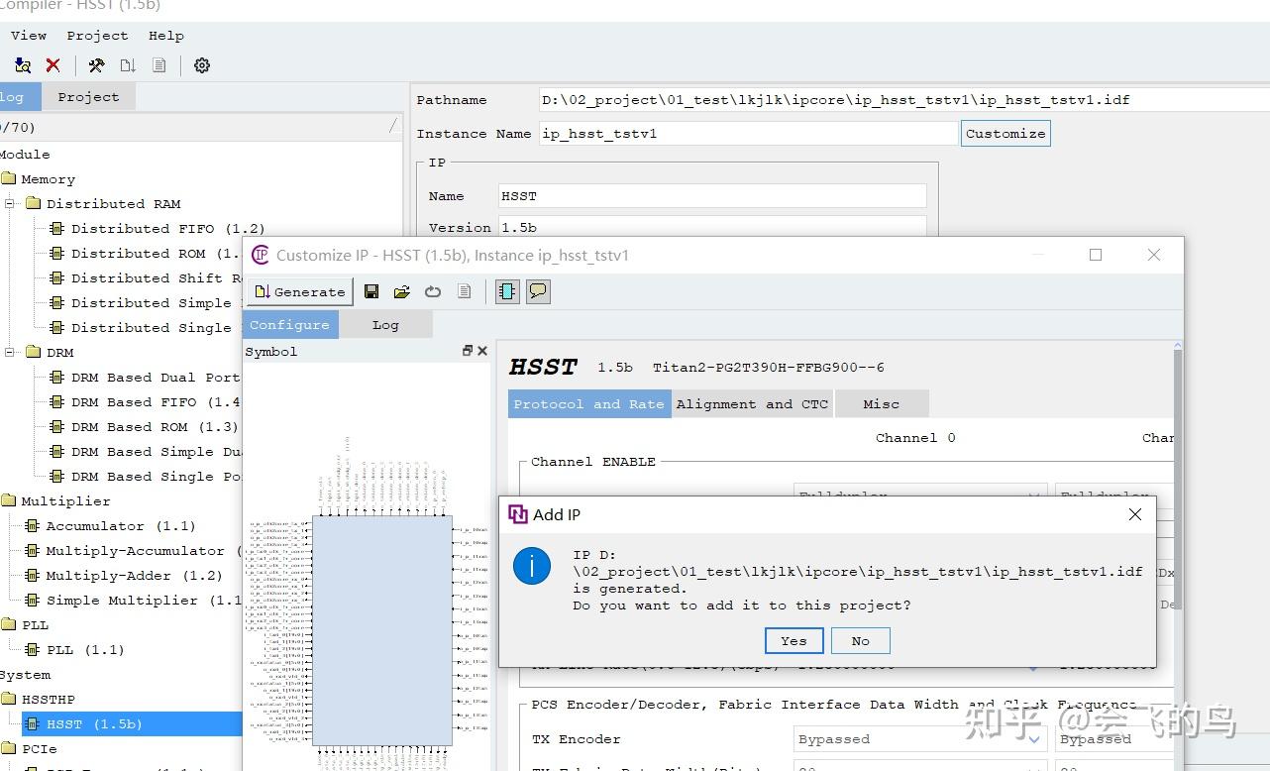Click the hammer and wrench tools icon
Screen dimensions: 1270x771
click(96, 65)
